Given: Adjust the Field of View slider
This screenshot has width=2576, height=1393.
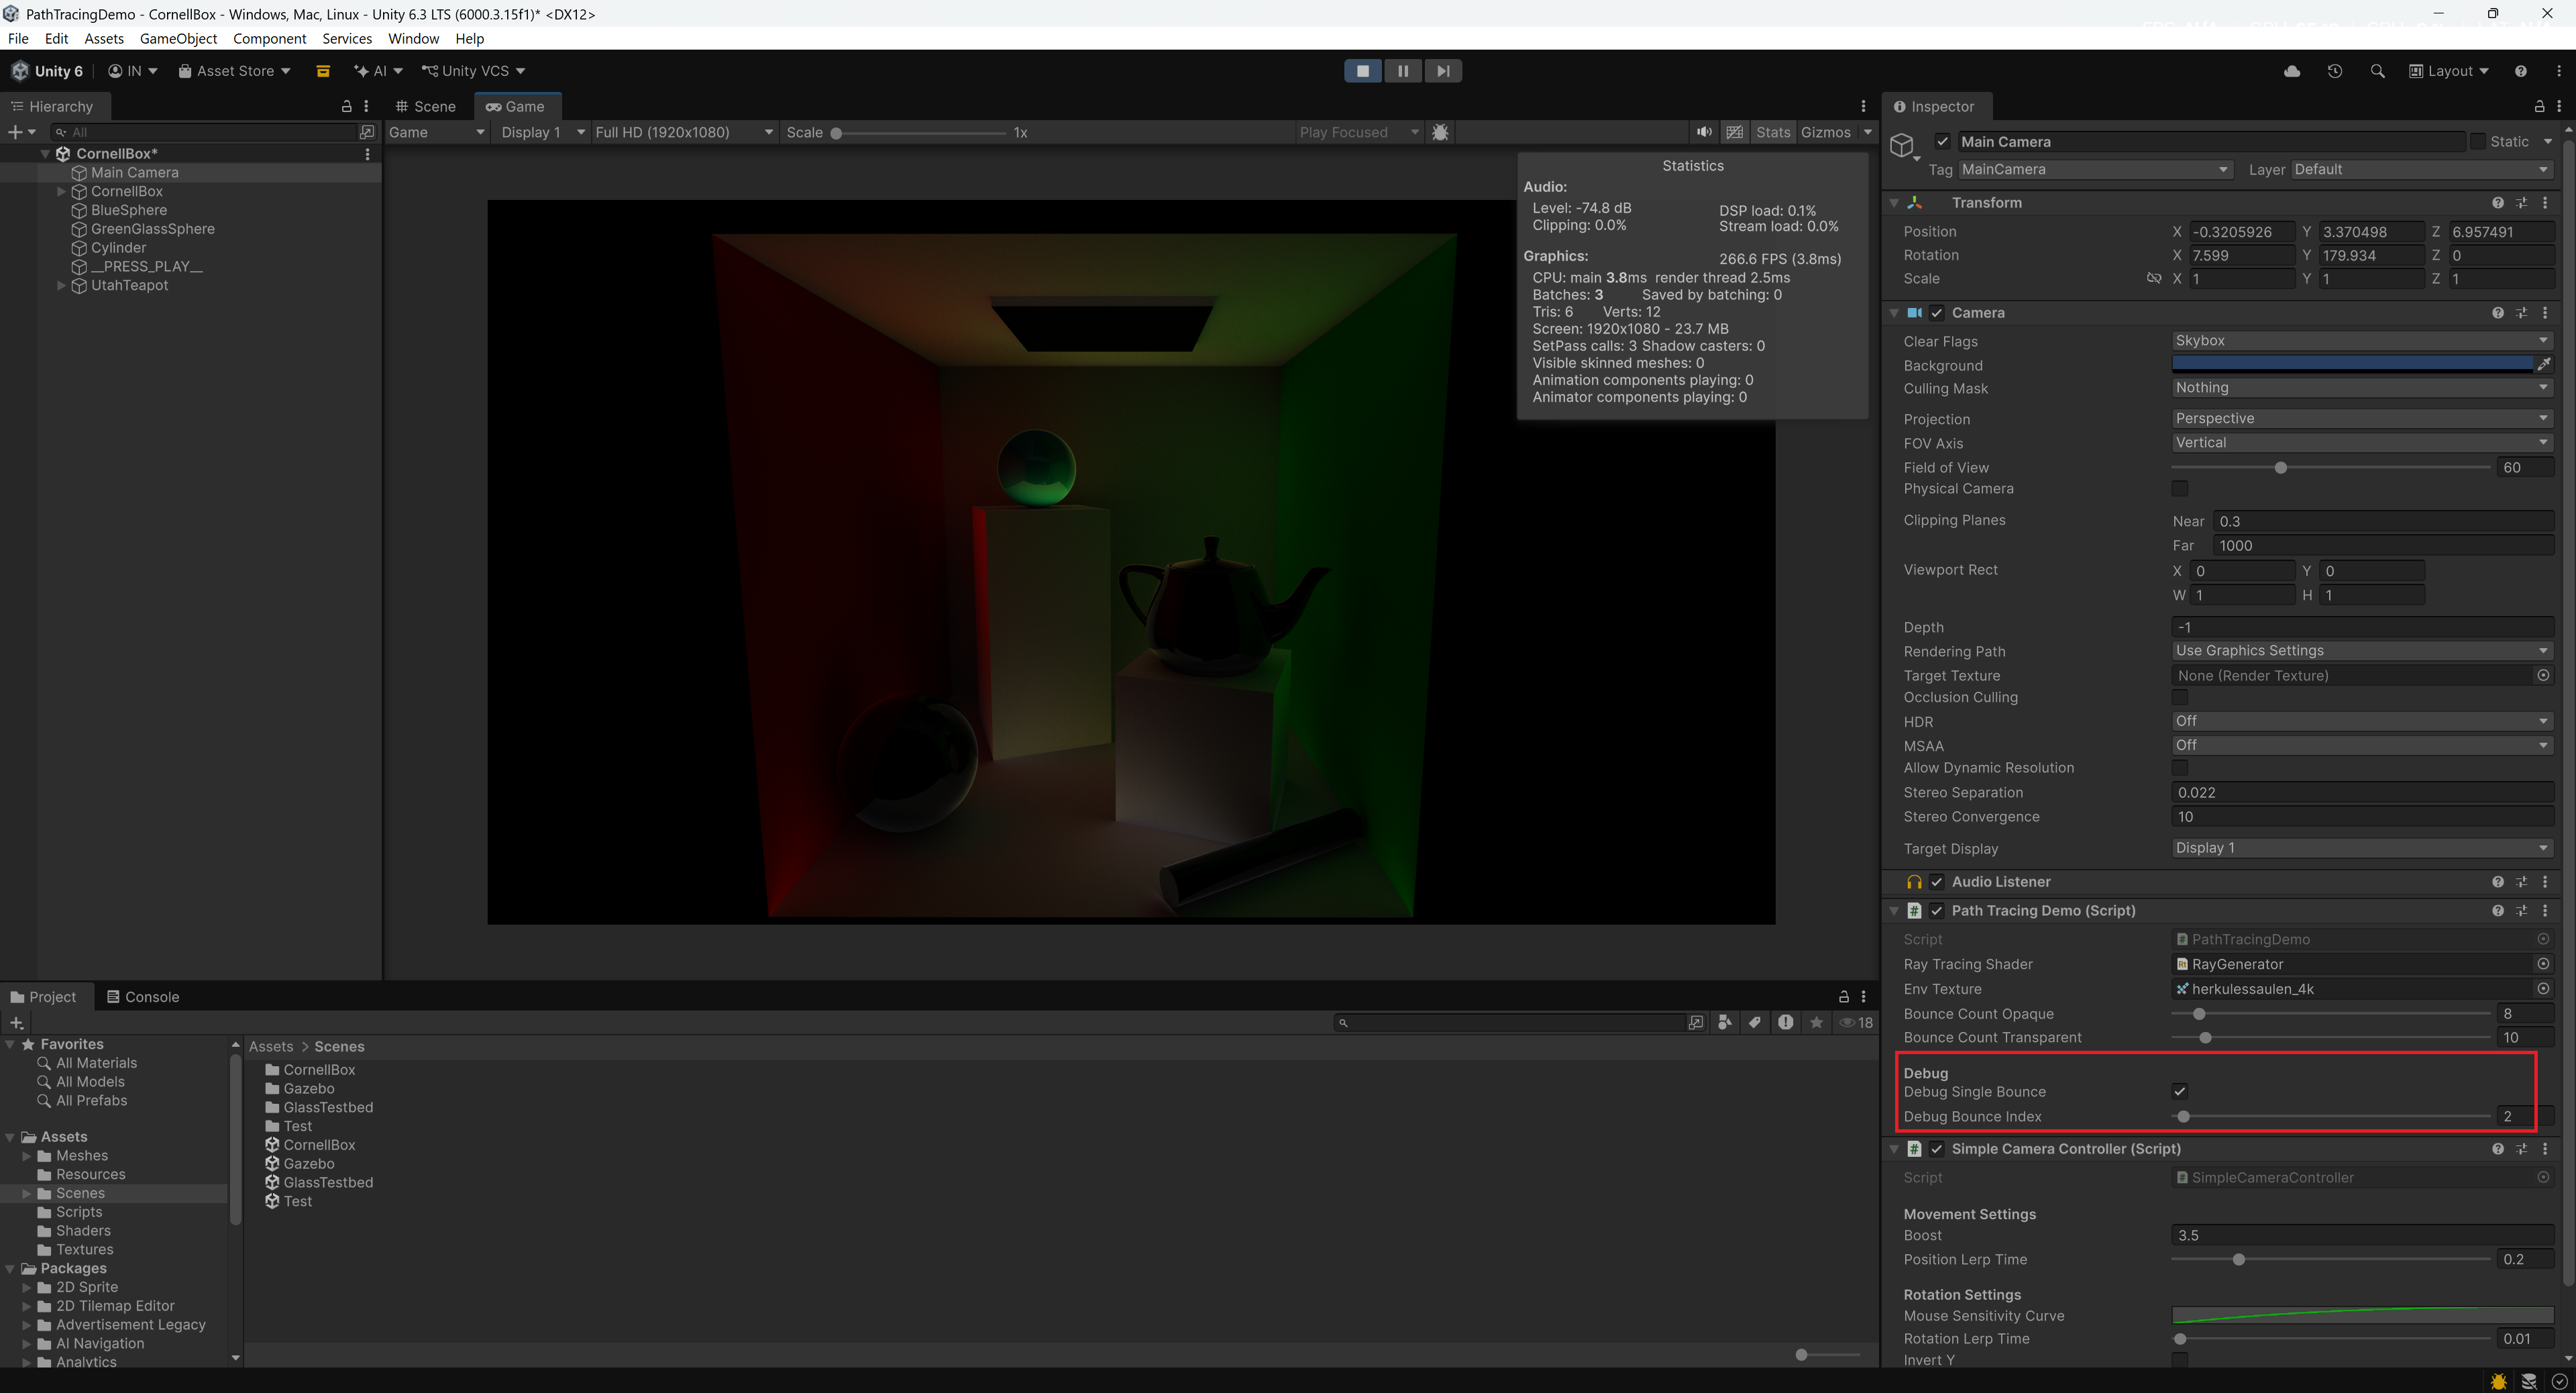Looking at the screenshot, I should pos(2331,468).
